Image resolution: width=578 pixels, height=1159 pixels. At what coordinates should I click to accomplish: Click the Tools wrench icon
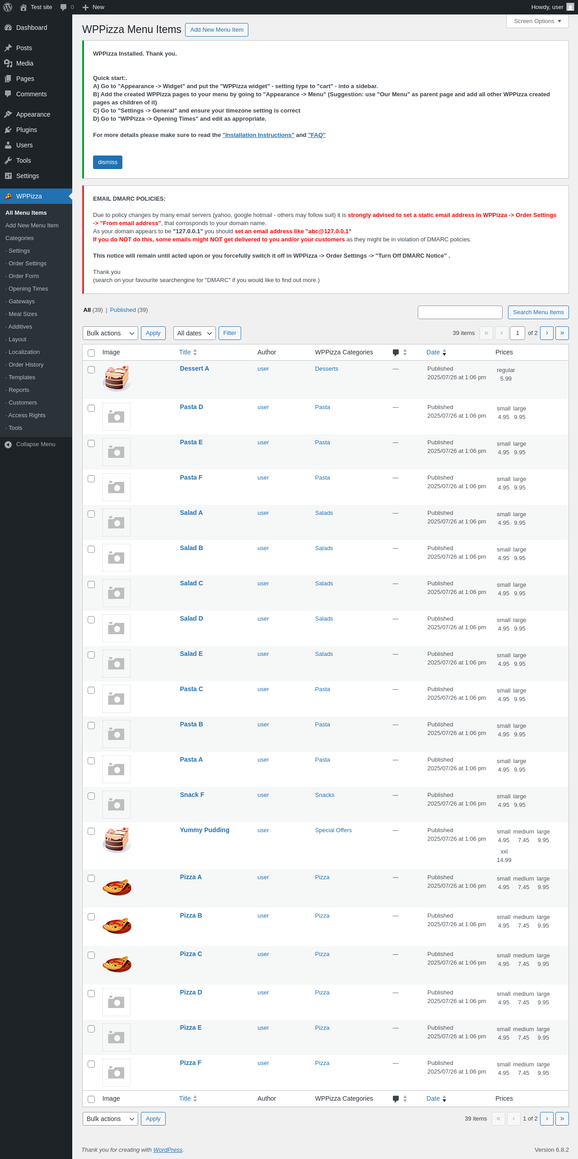8,160
